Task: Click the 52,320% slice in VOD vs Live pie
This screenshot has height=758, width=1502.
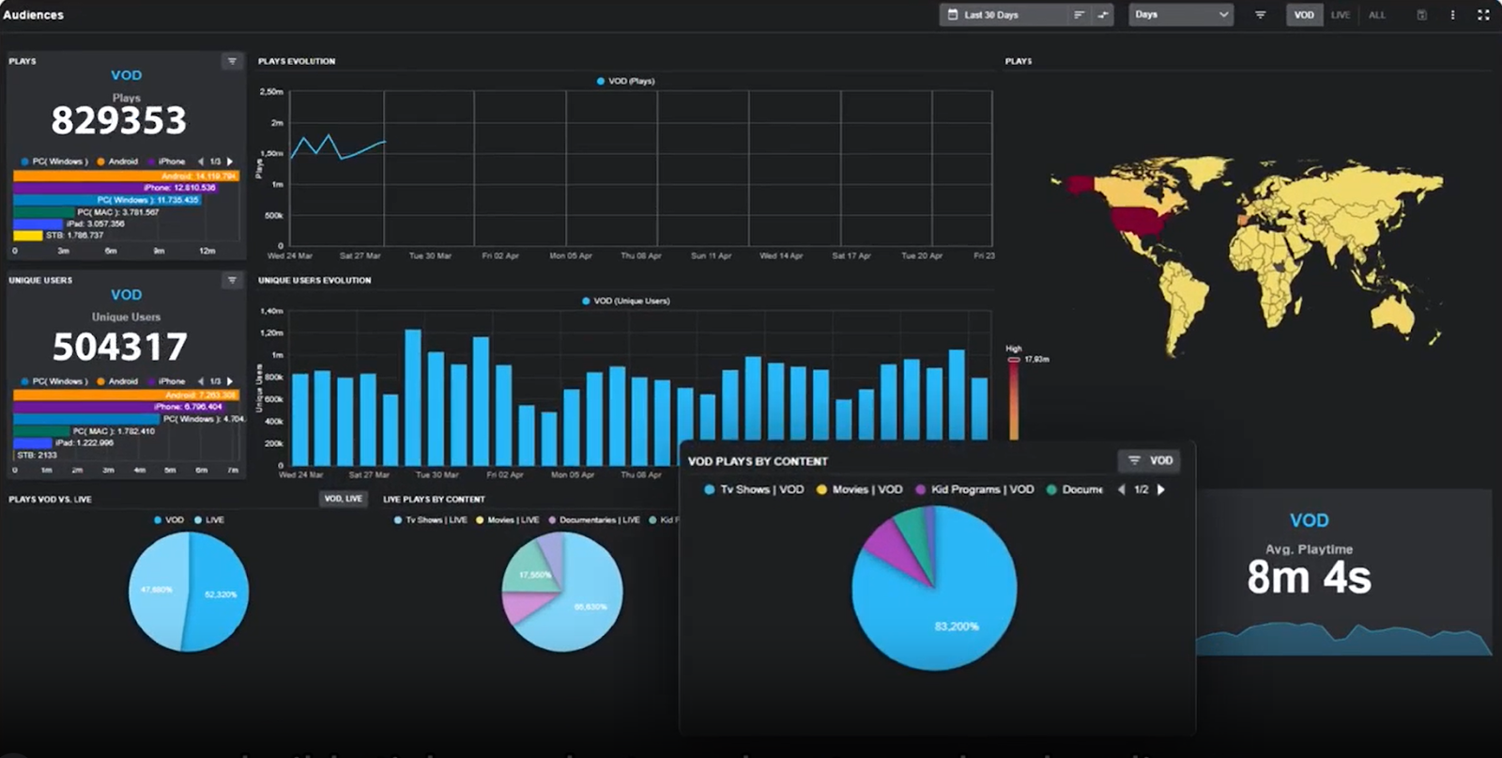Action: click(x=221, y=594)
